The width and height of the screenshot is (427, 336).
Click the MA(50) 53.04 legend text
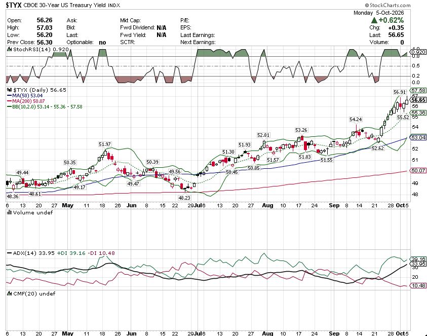27,96
